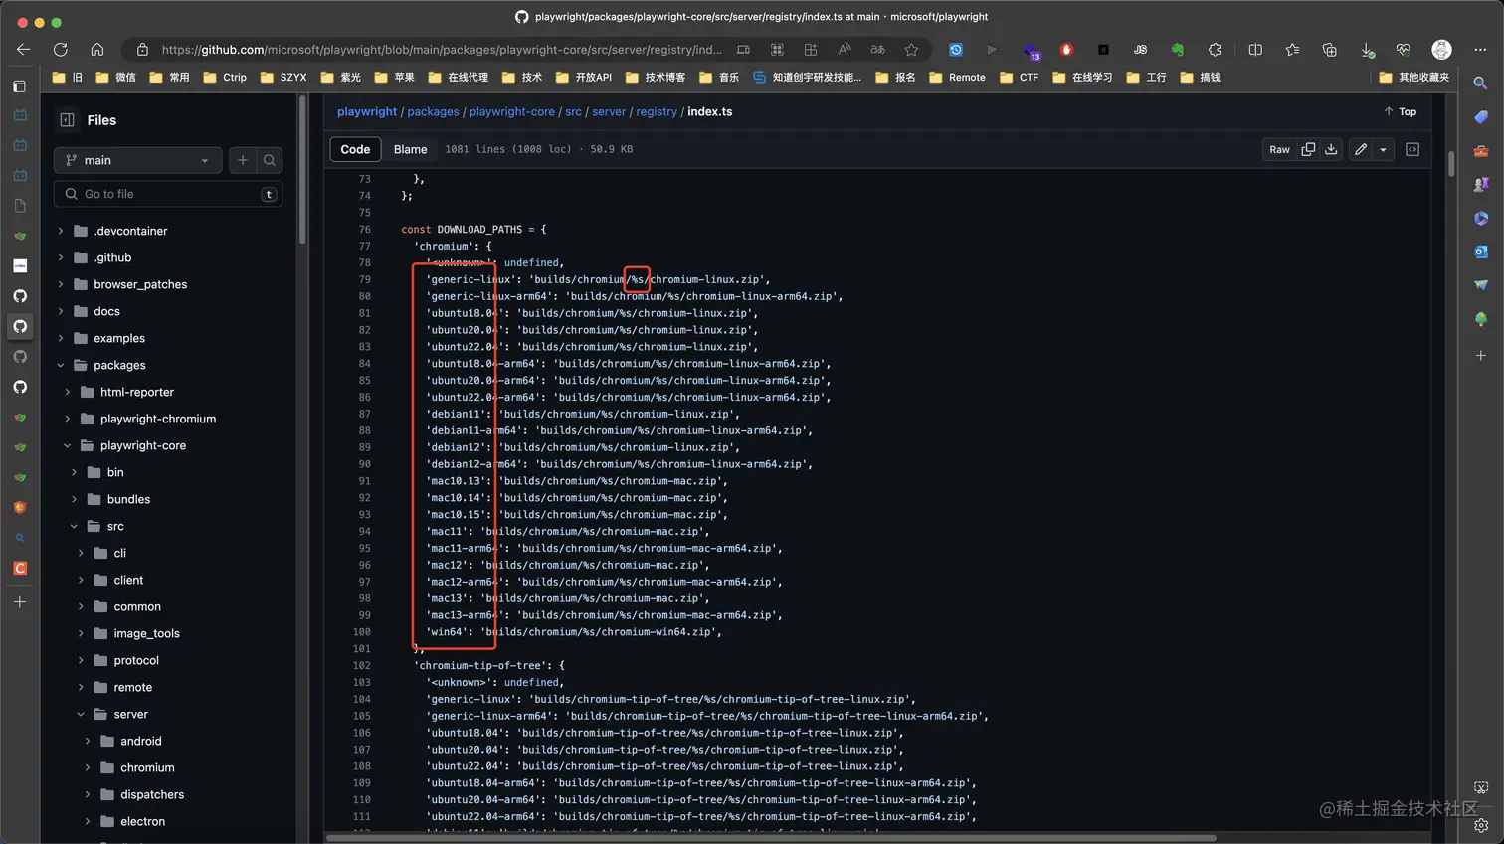Click the translate page icon
The image size is (1504, 844).
[x=877, y=49]
